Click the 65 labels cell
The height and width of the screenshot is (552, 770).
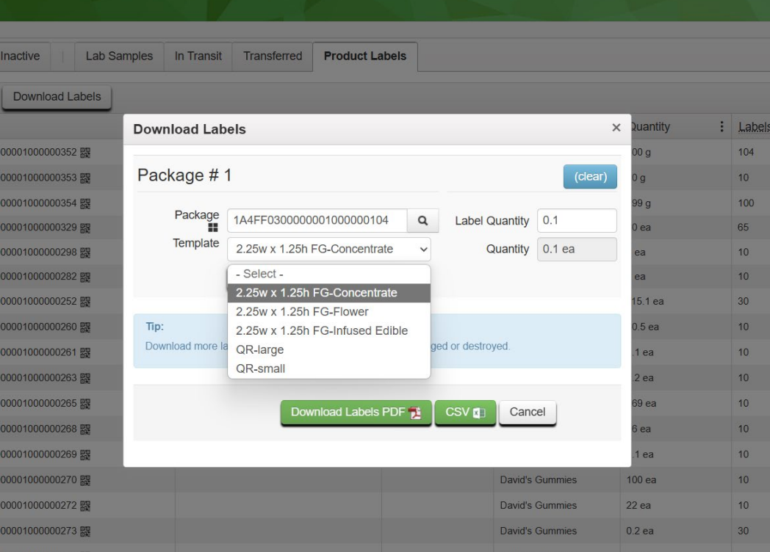coord(743,228)
